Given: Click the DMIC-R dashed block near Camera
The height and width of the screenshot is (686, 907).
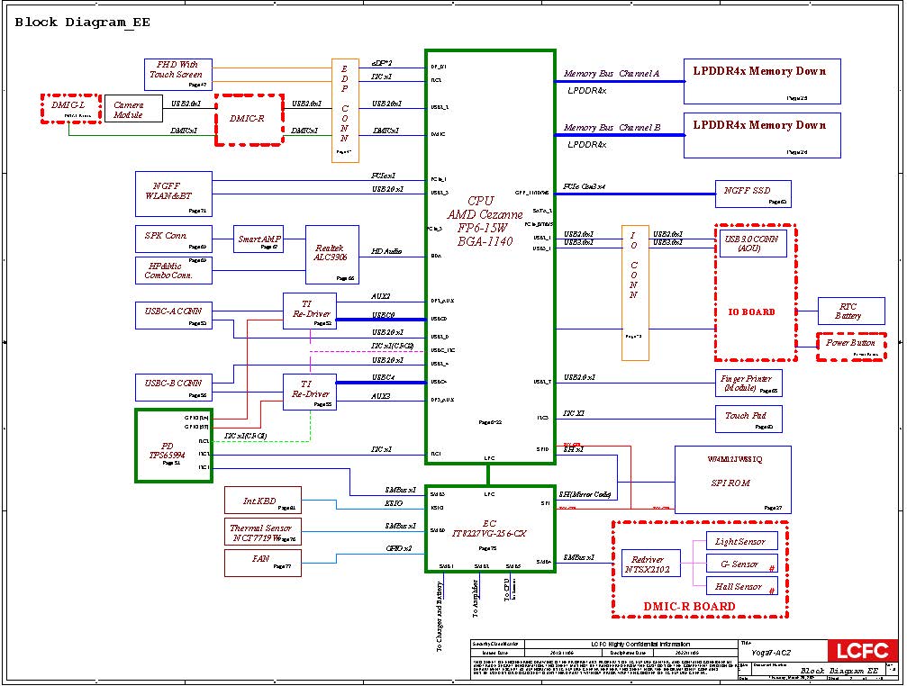Looking at the screenshot, I should click(x=249, y=120).
